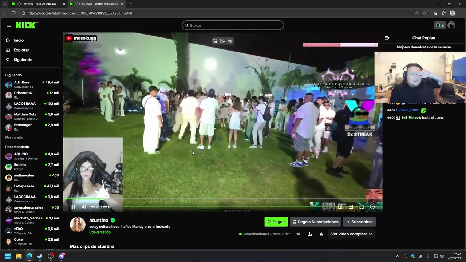Open the user profile avatar menu

pos(451,25)
